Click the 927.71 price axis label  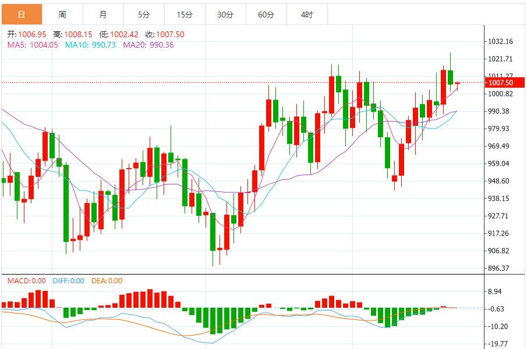(x=498, y=216)
